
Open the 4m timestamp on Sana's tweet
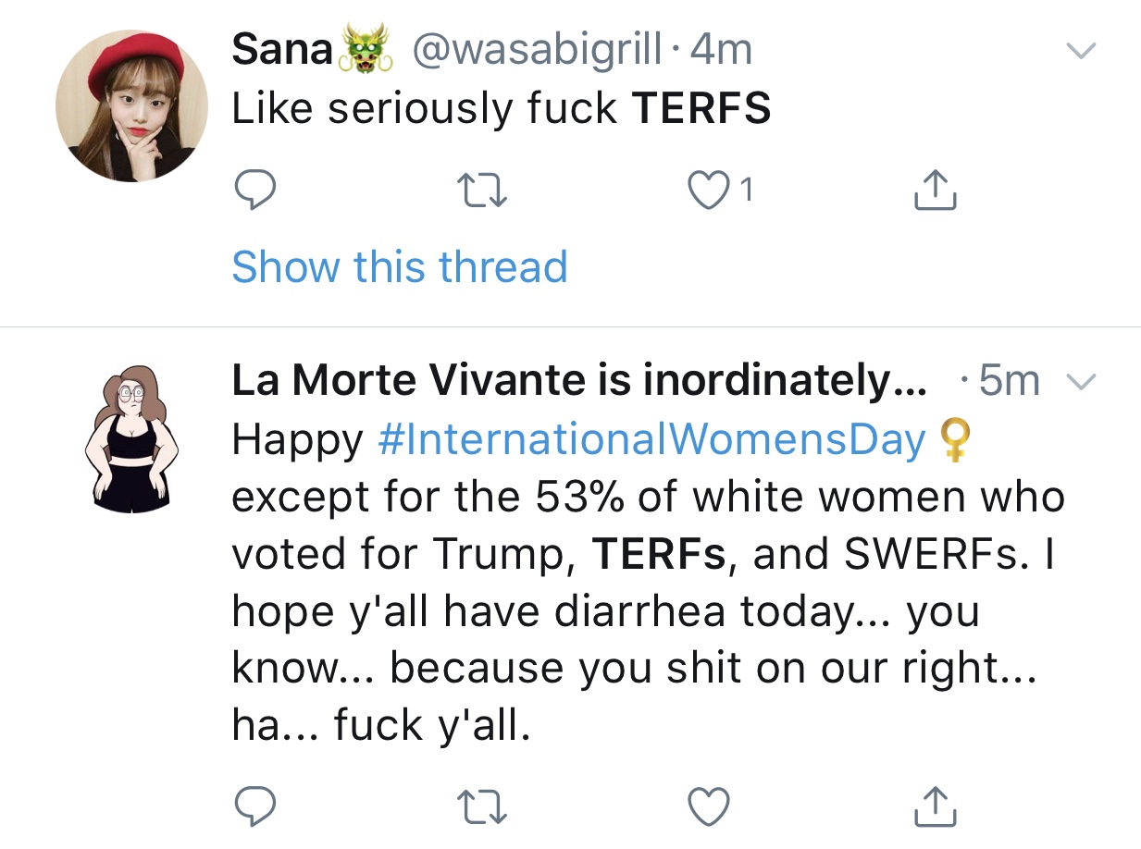pos(721,50)
